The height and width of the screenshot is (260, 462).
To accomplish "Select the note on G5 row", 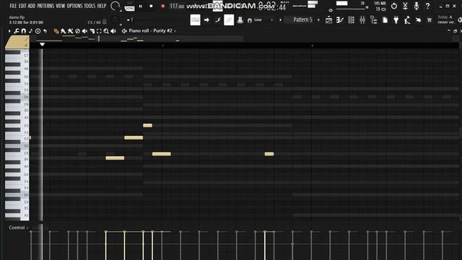I will 147,126.
